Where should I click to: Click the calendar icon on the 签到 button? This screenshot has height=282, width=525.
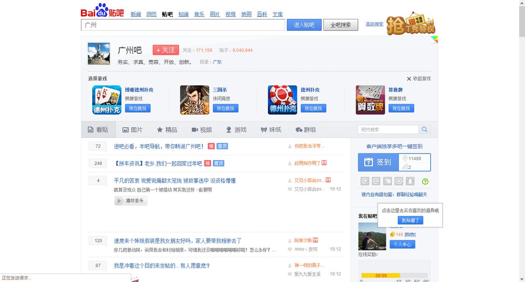pos(368,162)
